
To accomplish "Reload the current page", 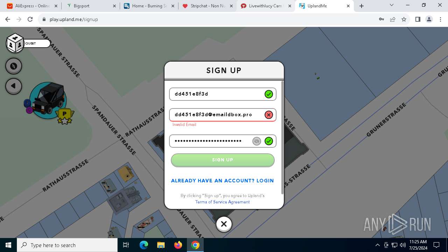I will 30,19.
